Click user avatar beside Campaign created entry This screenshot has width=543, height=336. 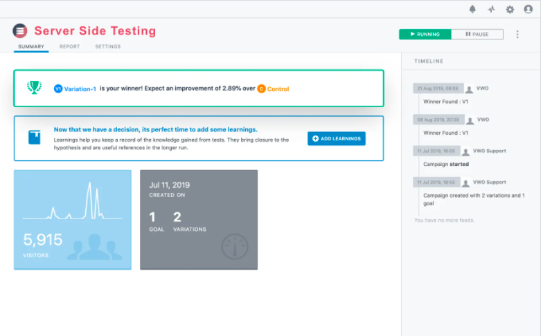[x=465, y=183]
